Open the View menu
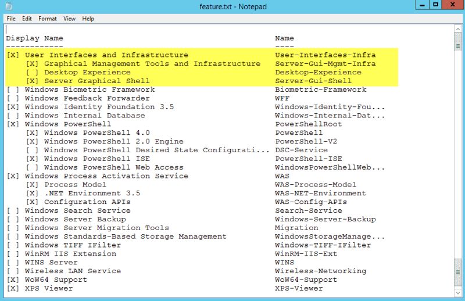 [69, 19]
